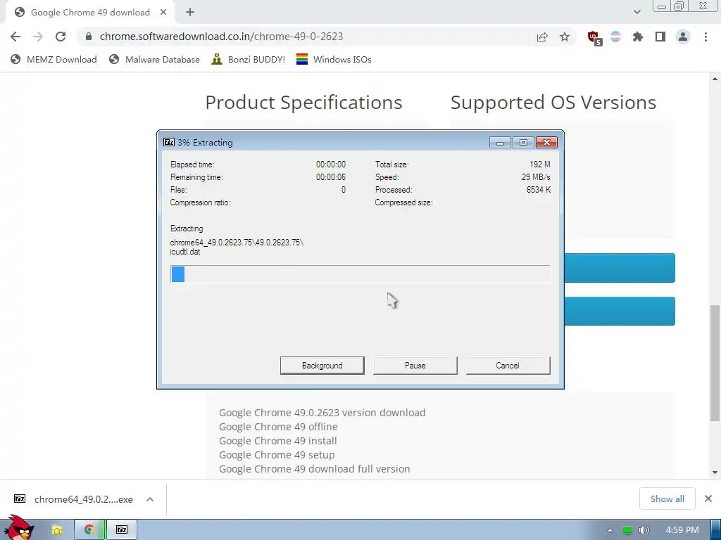Click the '192 M' total size value
Image resolution: width=721 pixels, height=540 pixels.
540,165
